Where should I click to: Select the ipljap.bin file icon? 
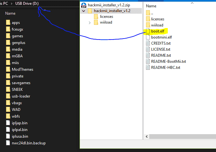click(x=8, y=123)
